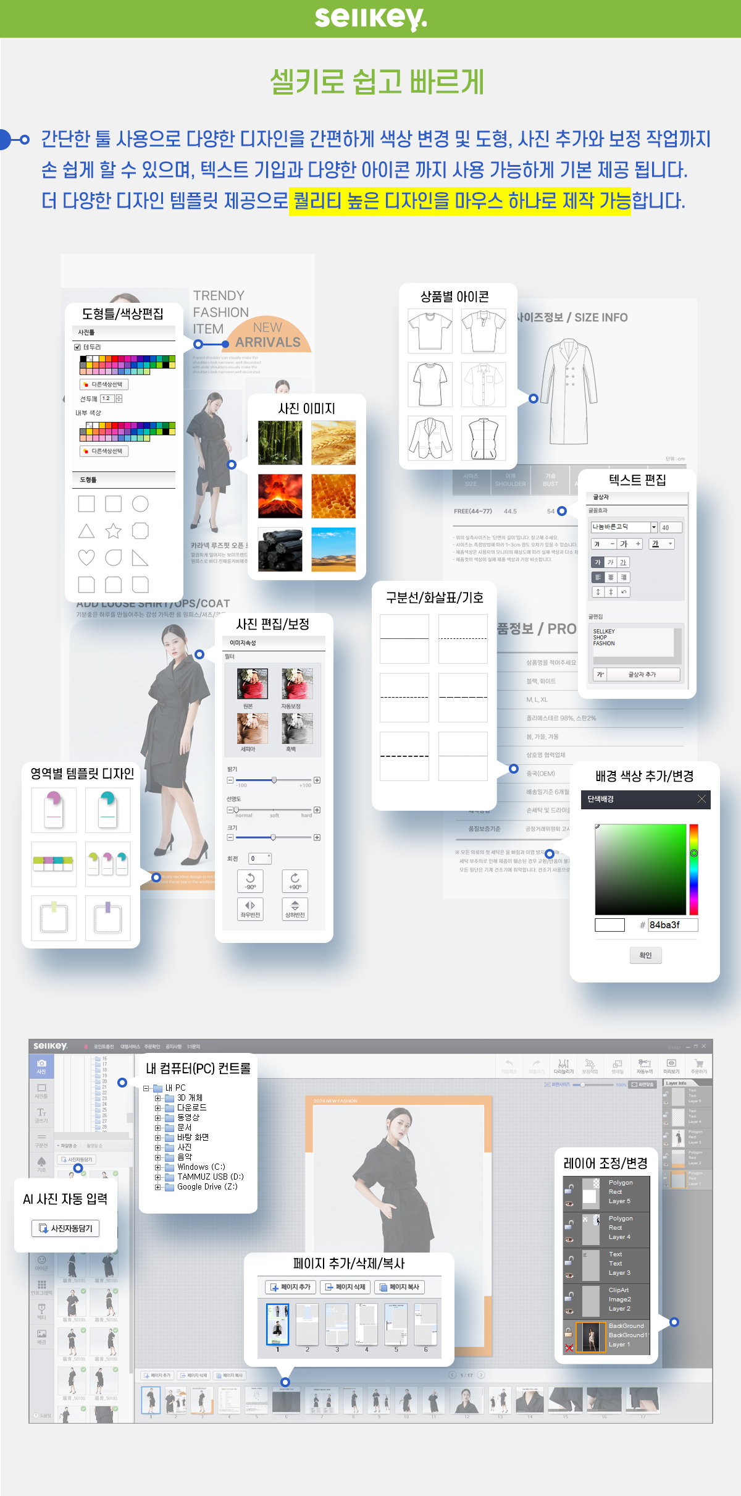Unlock the BackGround Layer 1 padlock
This screenshot has height=1496, width=741.
pos(568,1332)
